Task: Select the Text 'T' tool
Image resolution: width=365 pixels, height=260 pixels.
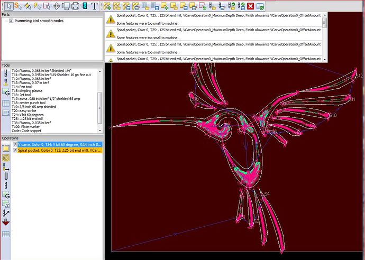Action: pos(94,6)
